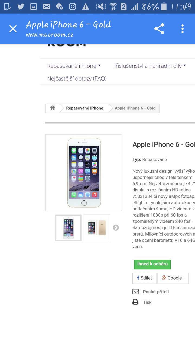Select second thumbnail showing gold back

97,228
